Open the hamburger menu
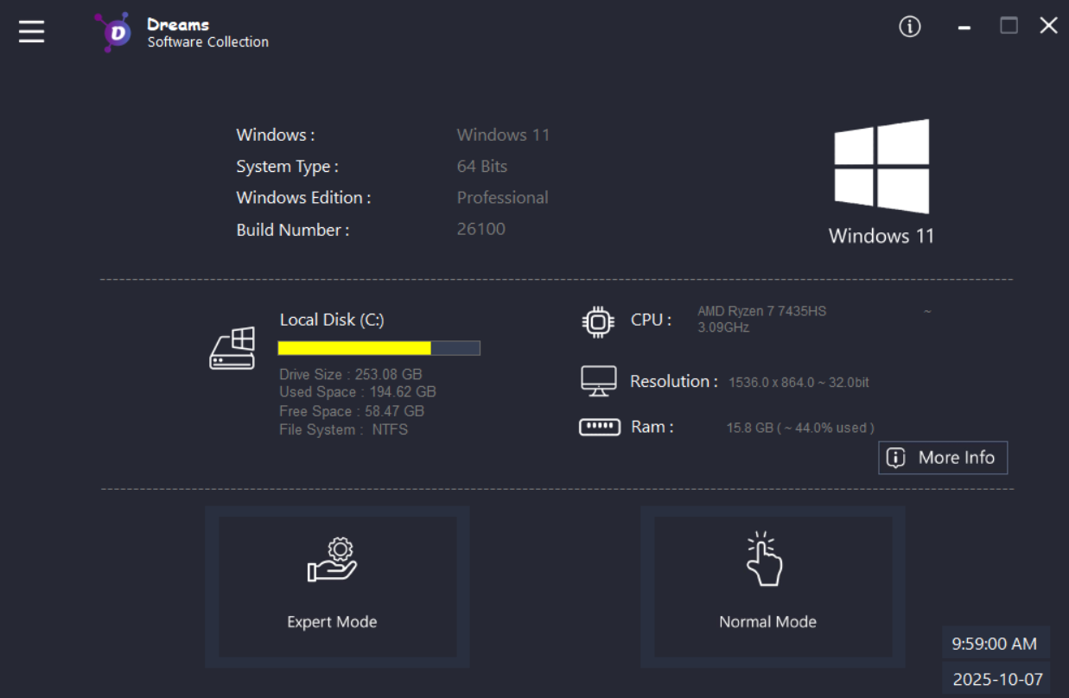The height and width of the screenshot is (698, 1069). coord(32,31)
